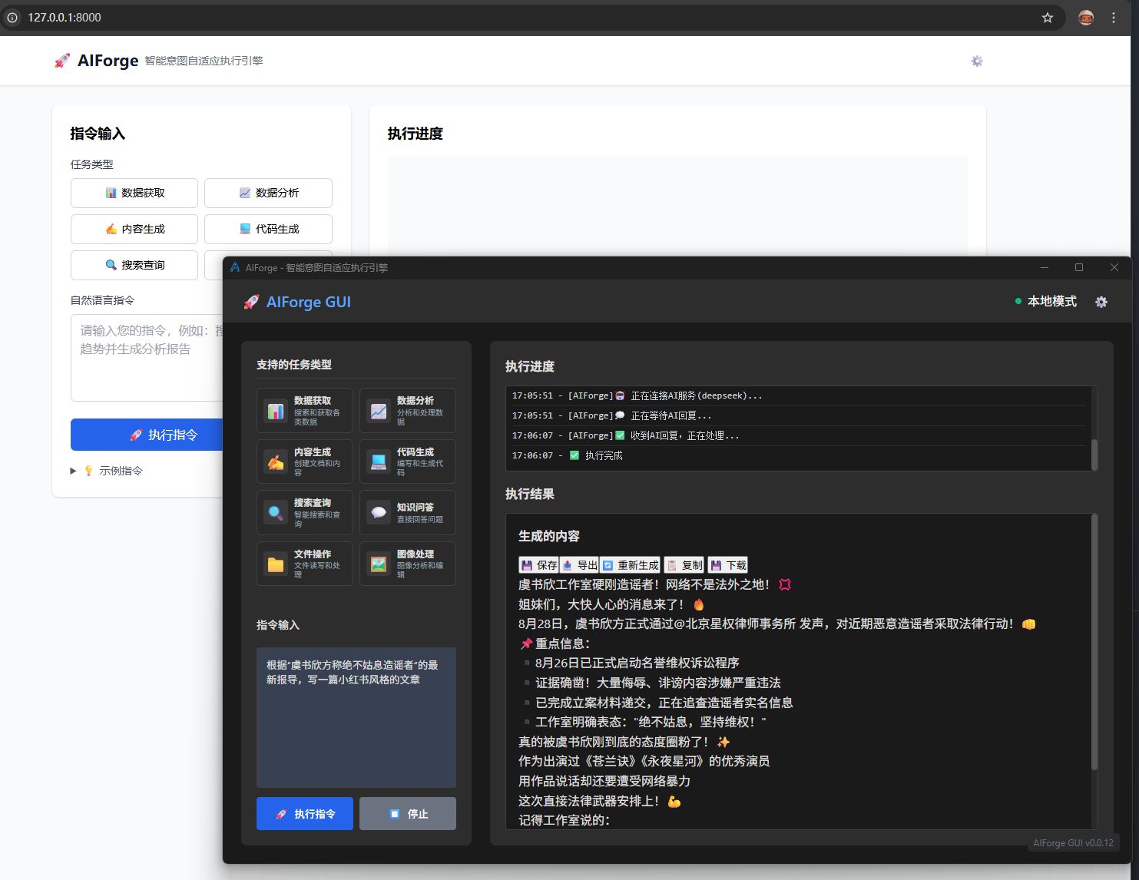Open the browser three-dot menu
The height and width of the screenshot is (880, 1139).
tap(1114, 17)
